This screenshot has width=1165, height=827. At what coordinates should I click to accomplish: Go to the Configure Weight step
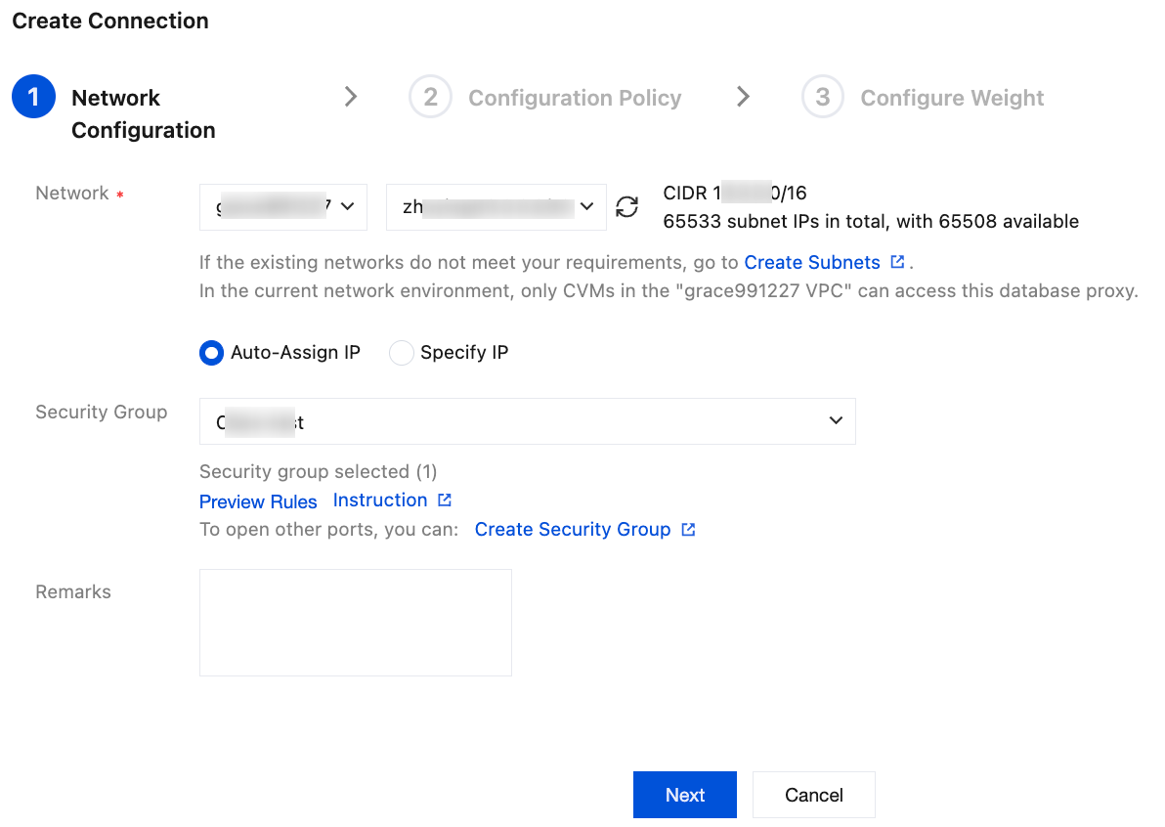pos(952,99)
